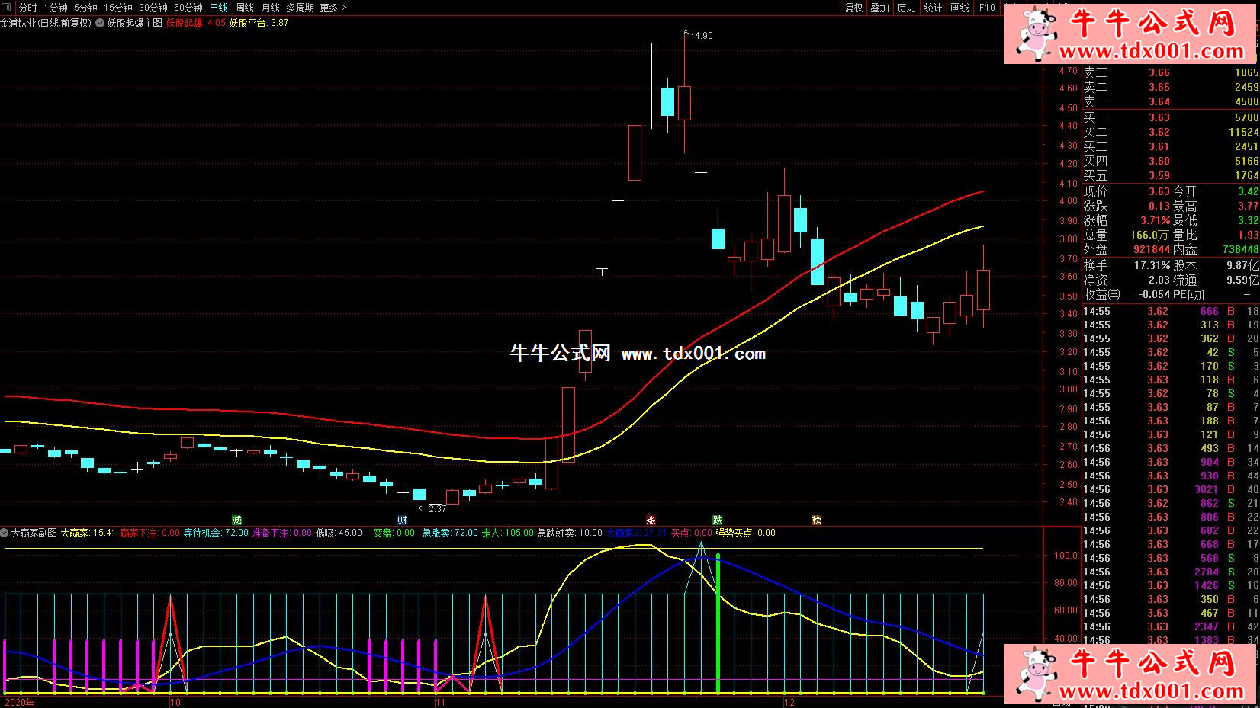Click the 卖一 3.64 order row
Screen dimensions: 1260x708
point(1171,101)
